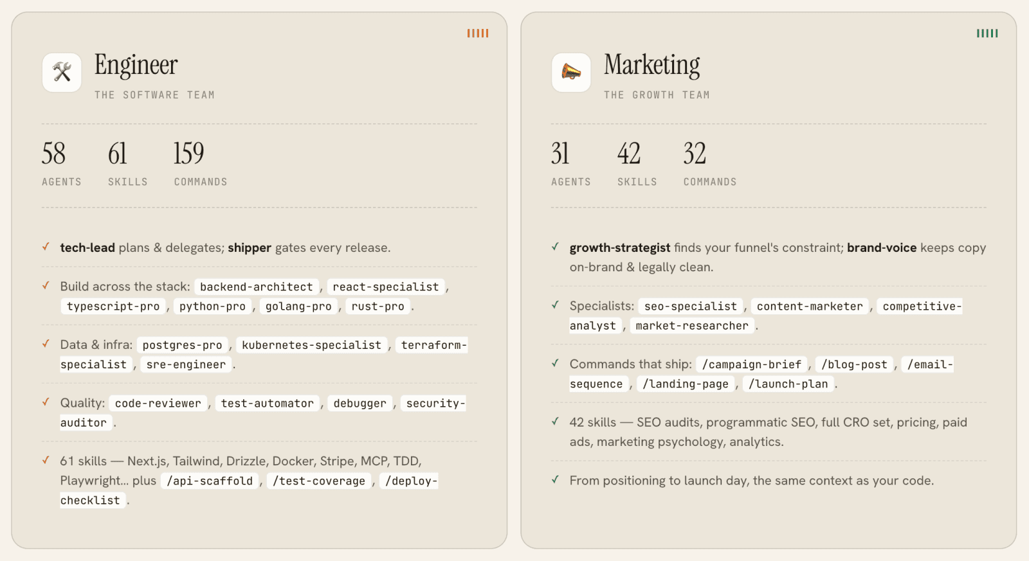
Task: Click the Engineer card heading
Action: coord(136,65)
